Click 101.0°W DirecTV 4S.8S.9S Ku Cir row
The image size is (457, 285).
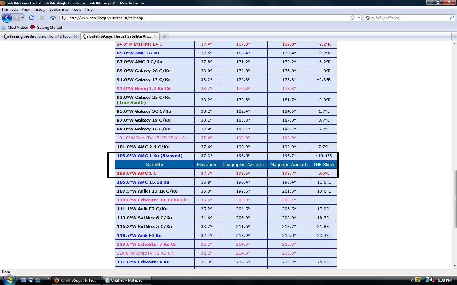coord(226,138)
